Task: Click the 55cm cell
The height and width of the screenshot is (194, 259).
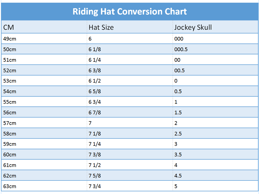Action: (10, 102)
